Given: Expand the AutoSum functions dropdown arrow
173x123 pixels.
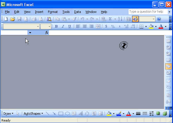Looking at the screenshot, I should (115, 19).
